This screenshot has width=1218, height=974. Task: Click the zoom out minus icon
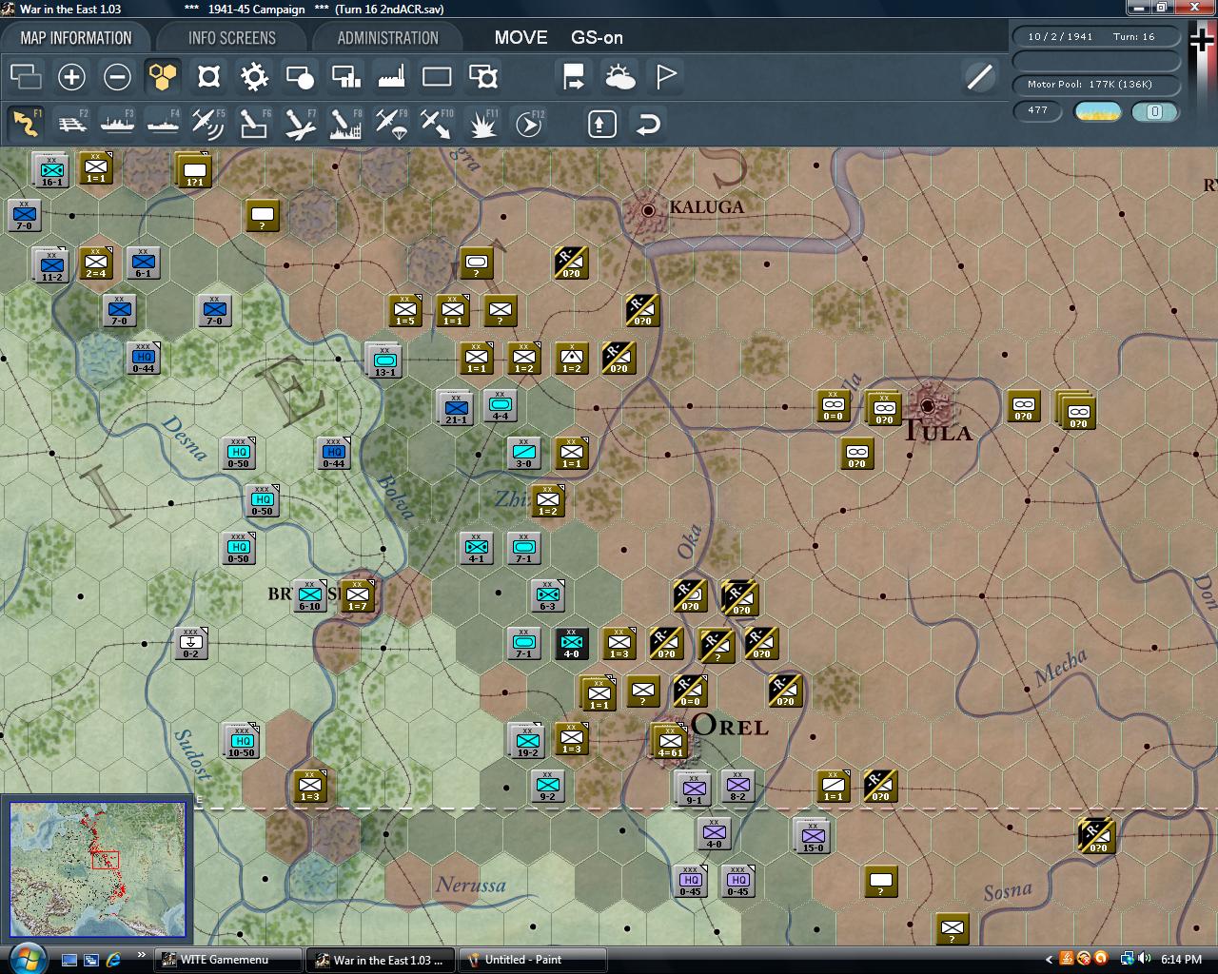(117, 77)
